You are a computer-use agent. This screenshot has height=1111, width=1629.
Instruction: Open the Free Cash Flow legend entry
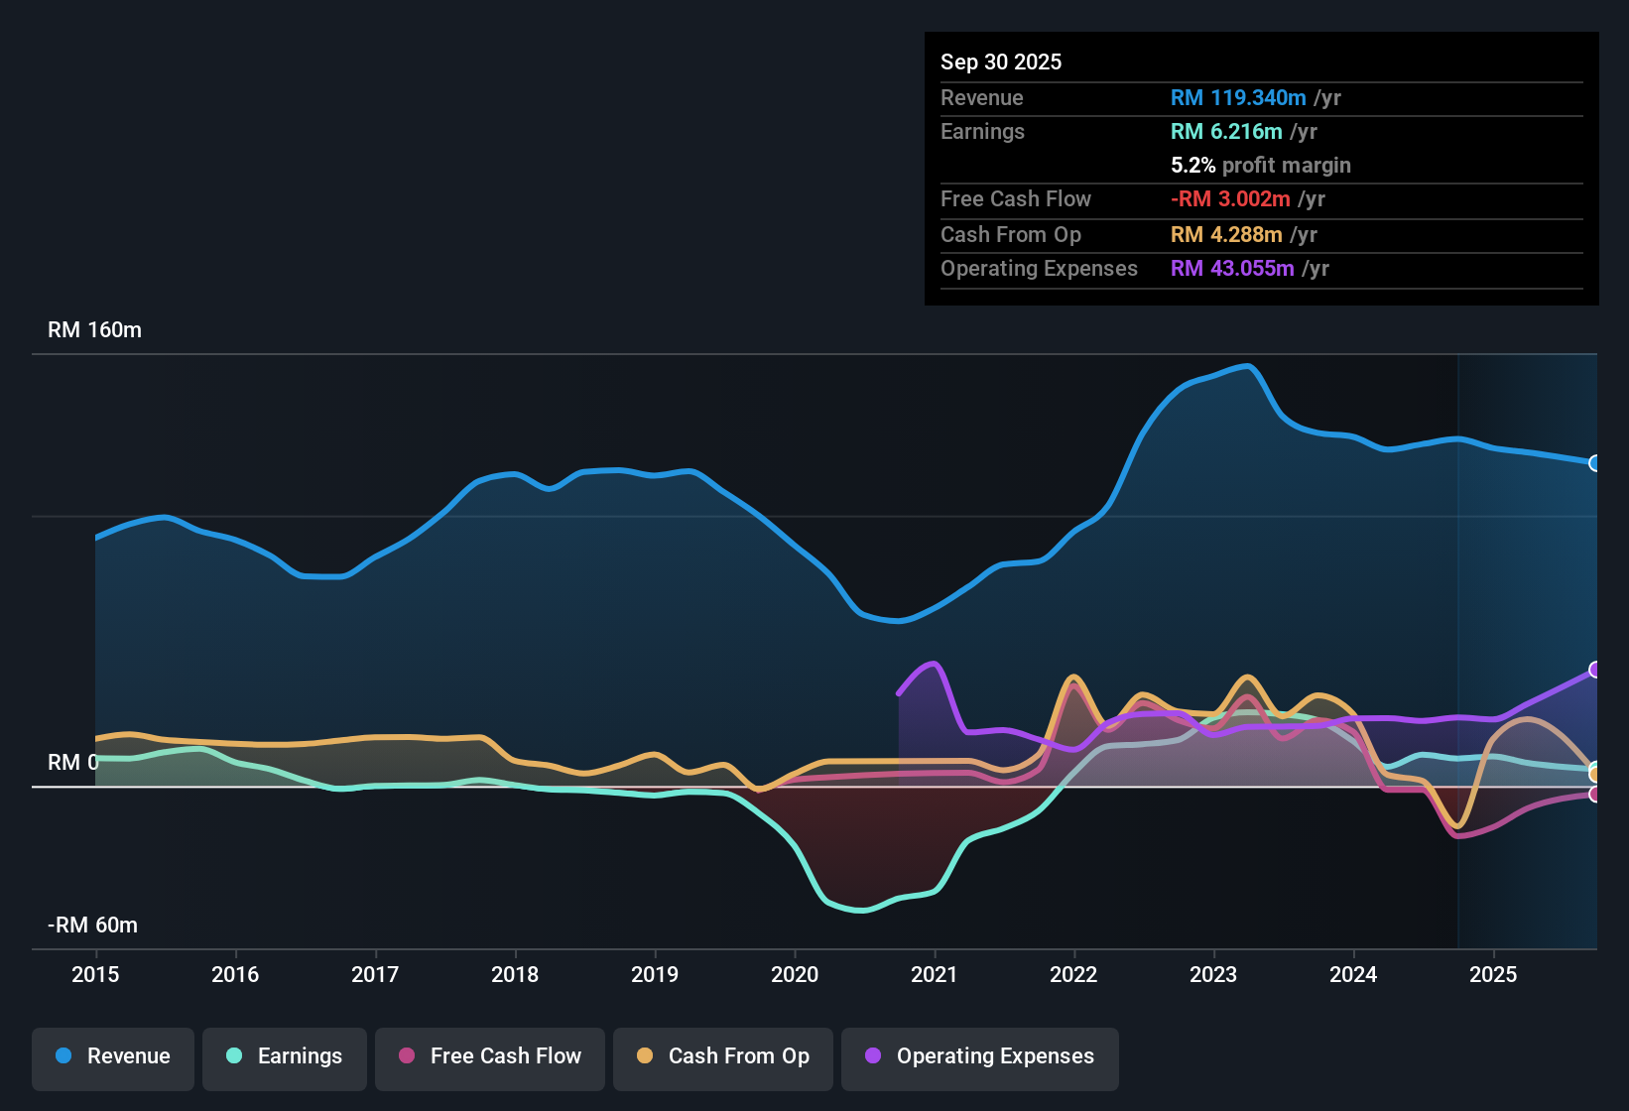click(x=489, y=1056)
